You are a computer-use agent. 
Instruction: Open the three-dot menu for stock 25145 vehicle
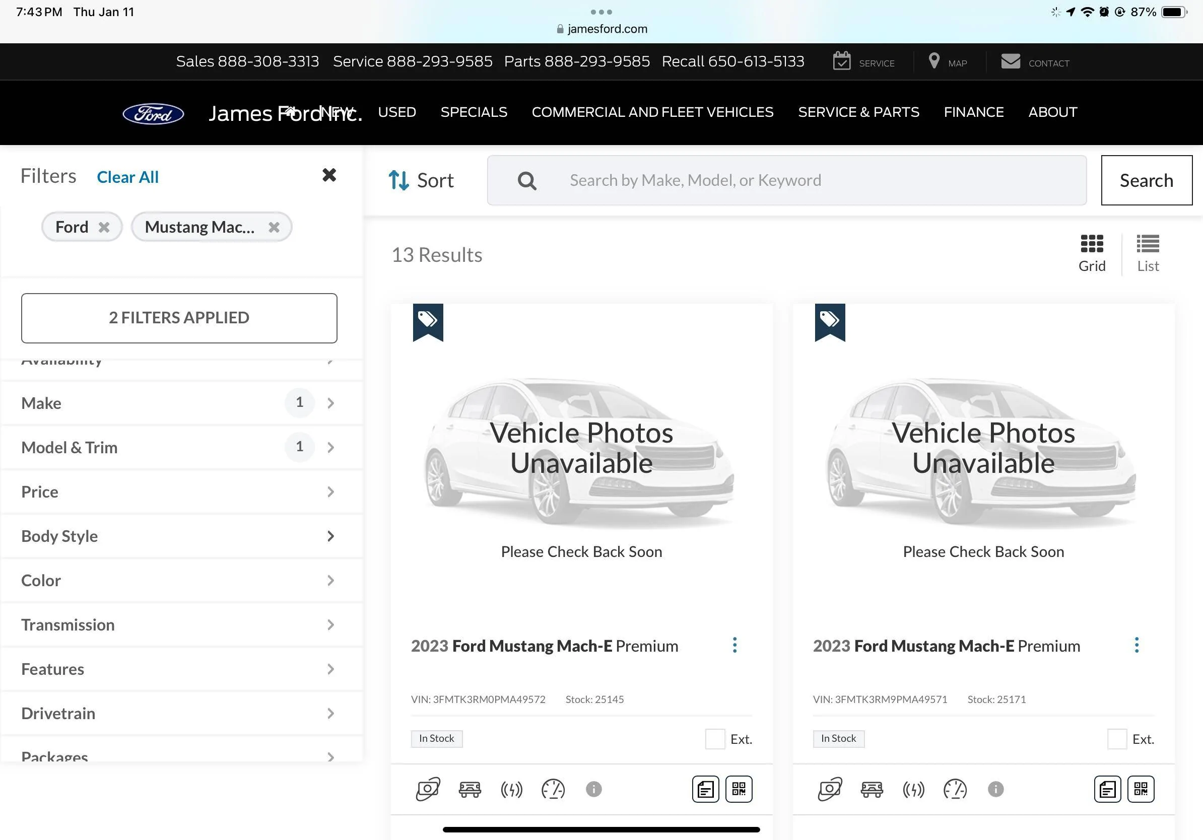(x=734, y=645)
